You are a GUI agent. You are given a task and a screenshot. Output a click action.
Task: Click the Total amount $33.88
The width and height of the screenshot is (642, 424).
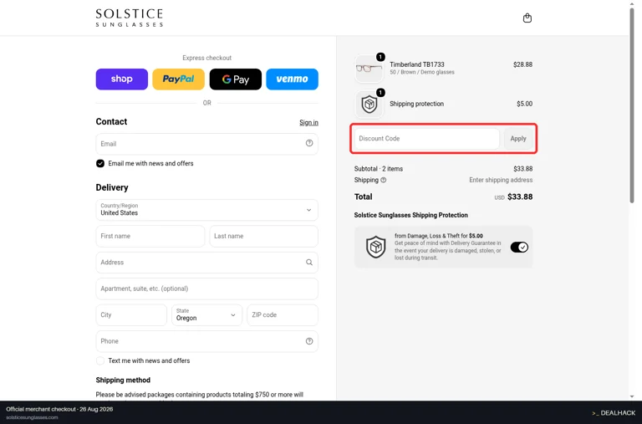point(520,197)
